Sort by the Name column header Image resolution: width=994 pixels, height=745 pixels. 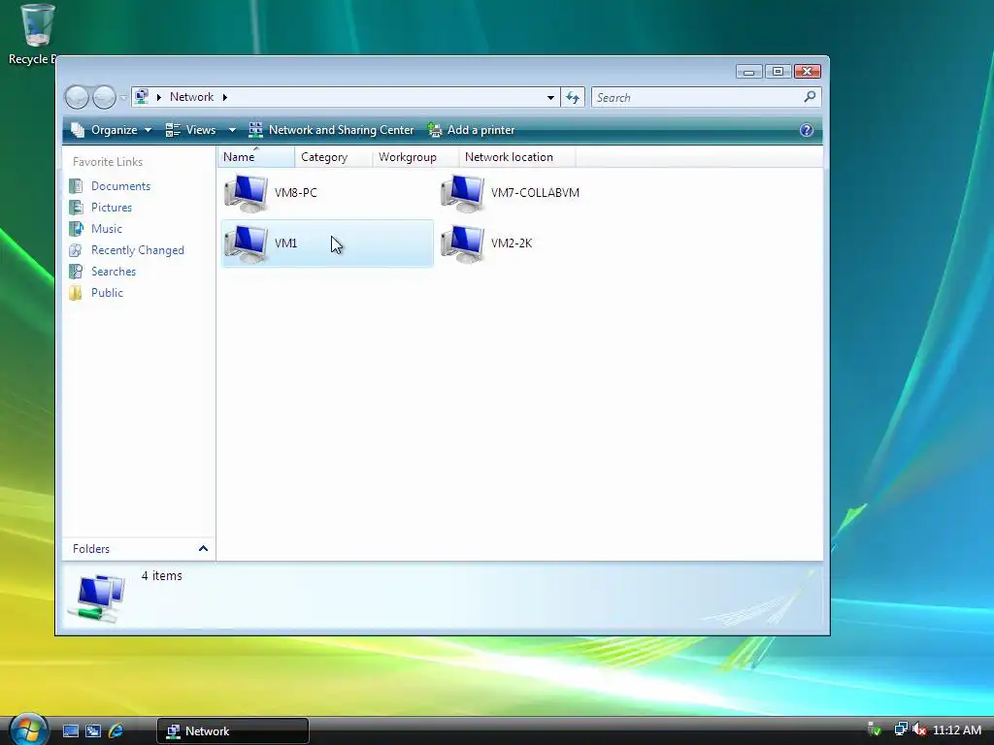(x=256, y=157)
